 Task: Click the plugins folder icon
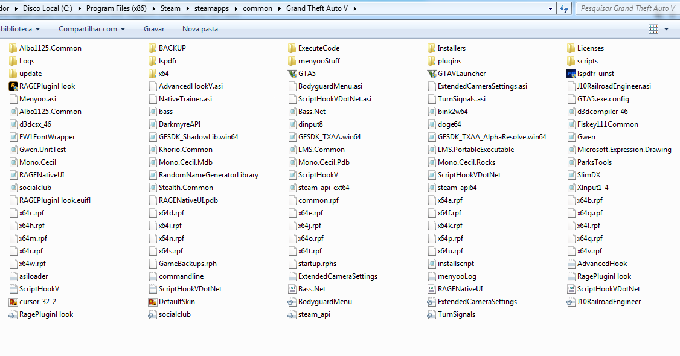[432, 61]
